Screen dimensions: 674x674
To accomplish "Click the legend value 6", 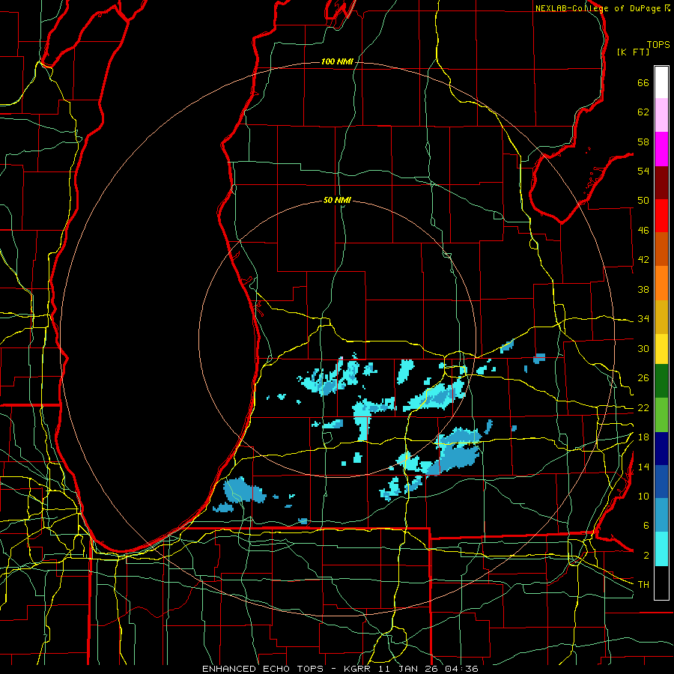I will [646, 526].
